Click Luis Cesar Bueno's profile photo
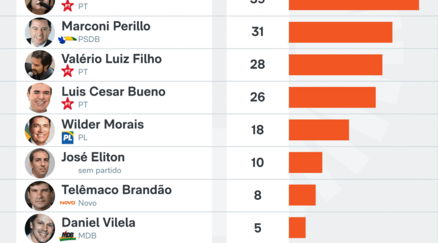This screenshot has height=243, width=438. [39, 98]
